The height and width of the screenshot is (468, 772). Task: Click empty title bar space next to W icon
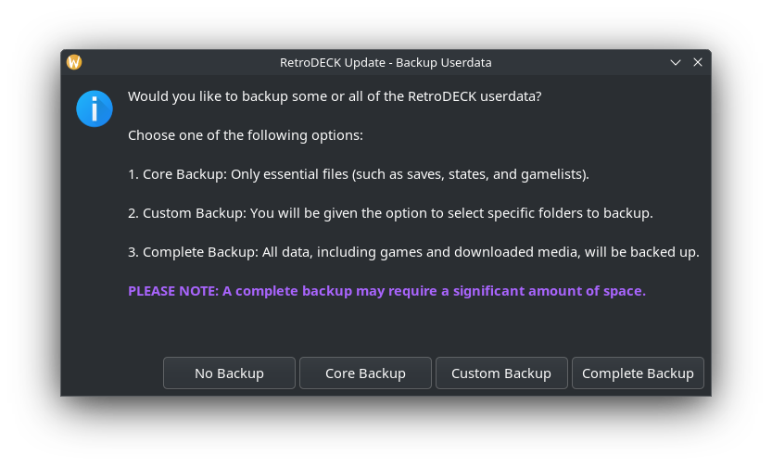pos(177,62)
